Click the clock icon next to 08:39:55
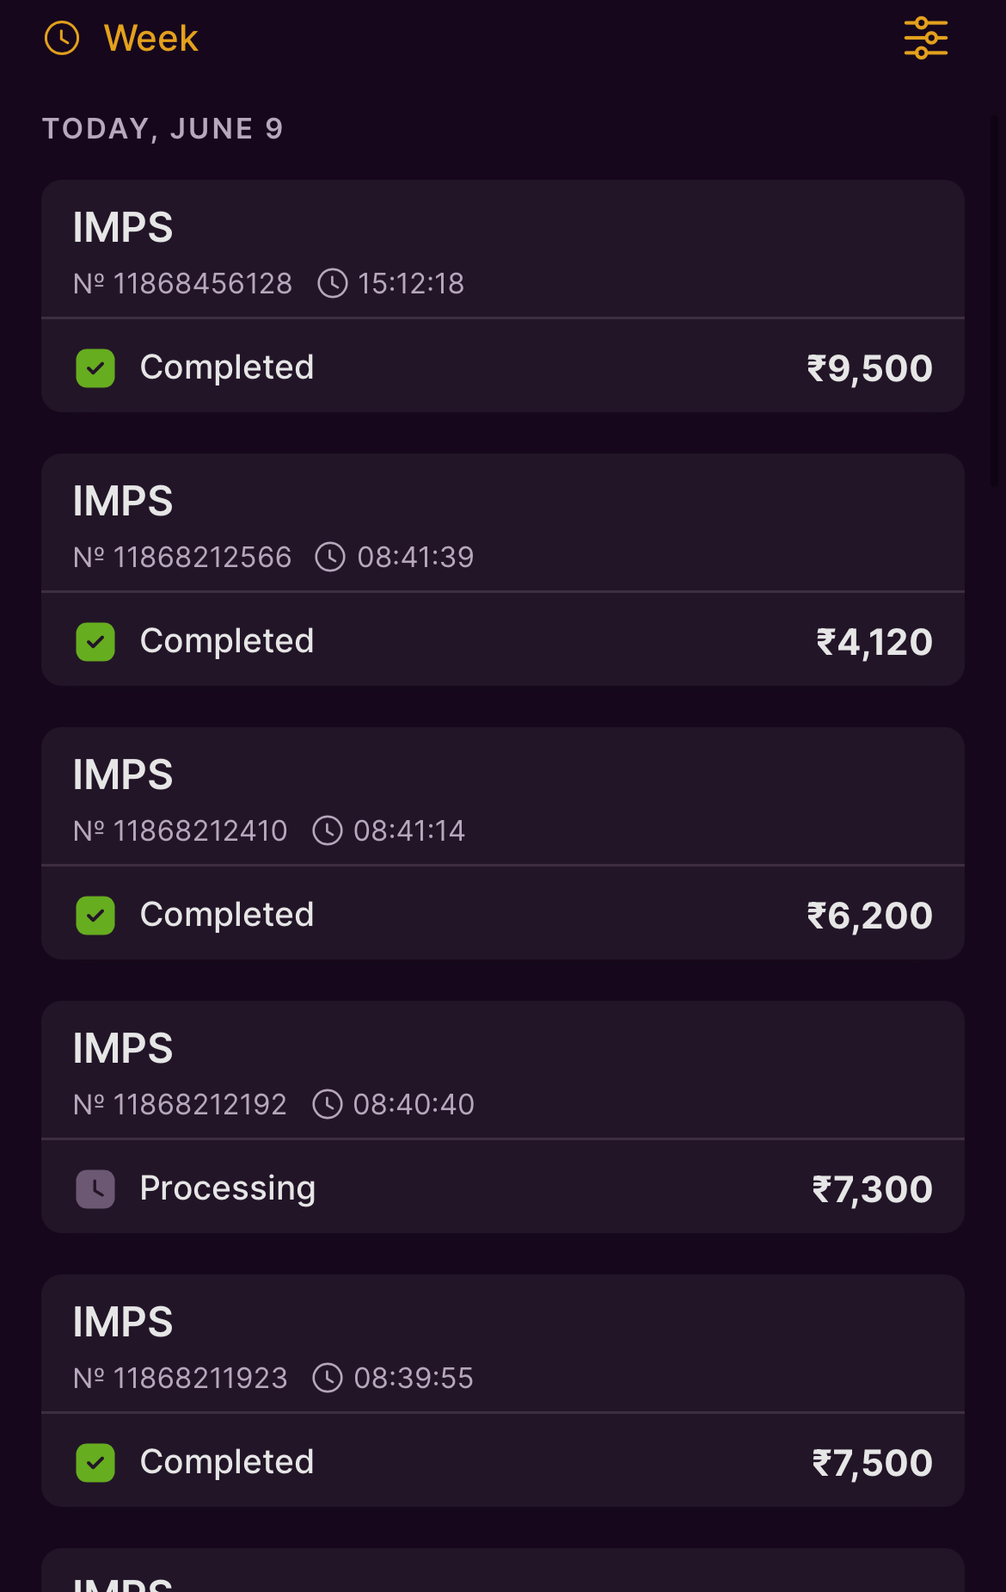This screenshot has height=1592, width=1006. (x=328, y=1378)
